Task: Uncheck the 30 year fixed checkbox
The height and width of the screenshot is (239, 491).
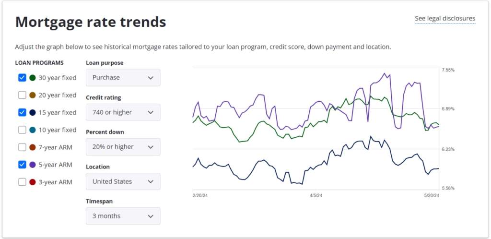Action: pos(22,78)
